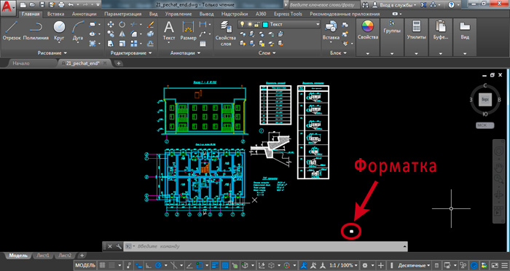This screenshot has height=271, width=510.
Task: Click the Rotate tool icon
Action: pos(122,24)
